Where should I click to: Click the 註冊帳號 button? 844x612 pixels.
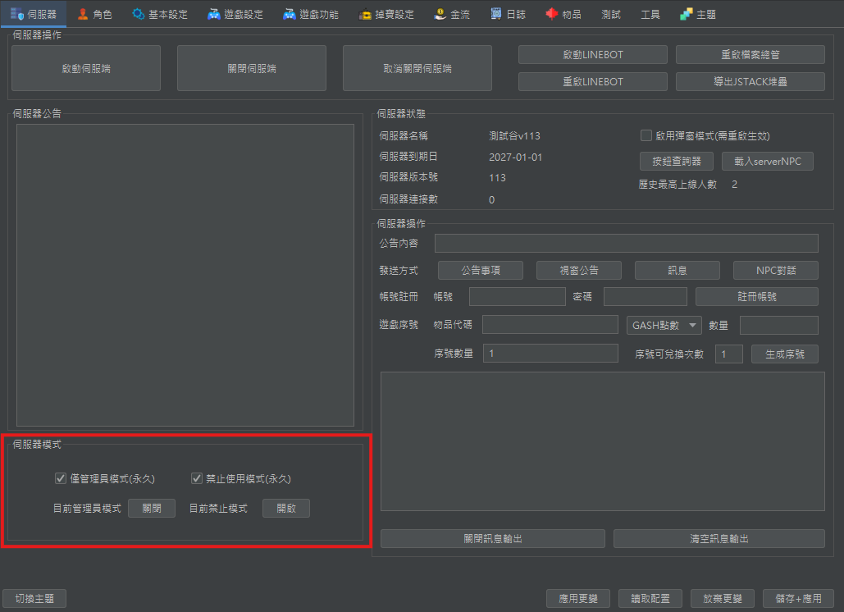(x=757, y=297)
